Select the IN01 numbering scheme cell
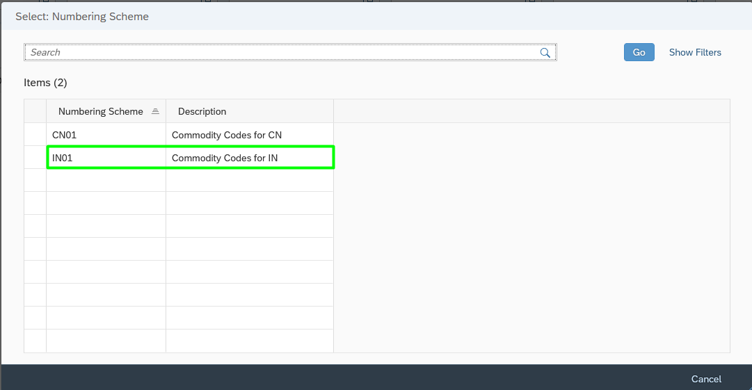 point(106,158)
